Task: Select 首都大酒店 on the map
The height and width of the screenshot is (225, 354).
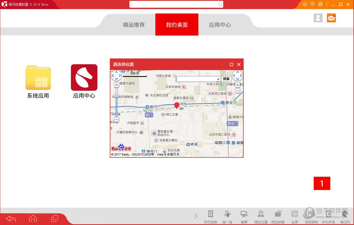Action: pyautogui.click(x=183, y=98)
